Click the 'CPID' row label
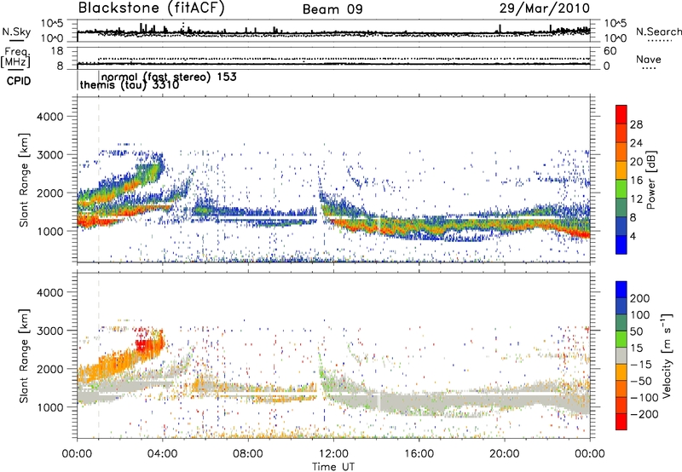The width and height of the screenshot is (682, 472). tap(19, 81)
